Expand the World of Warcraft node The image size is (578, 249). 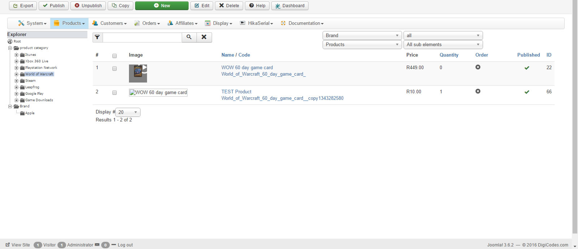(16, 74)
